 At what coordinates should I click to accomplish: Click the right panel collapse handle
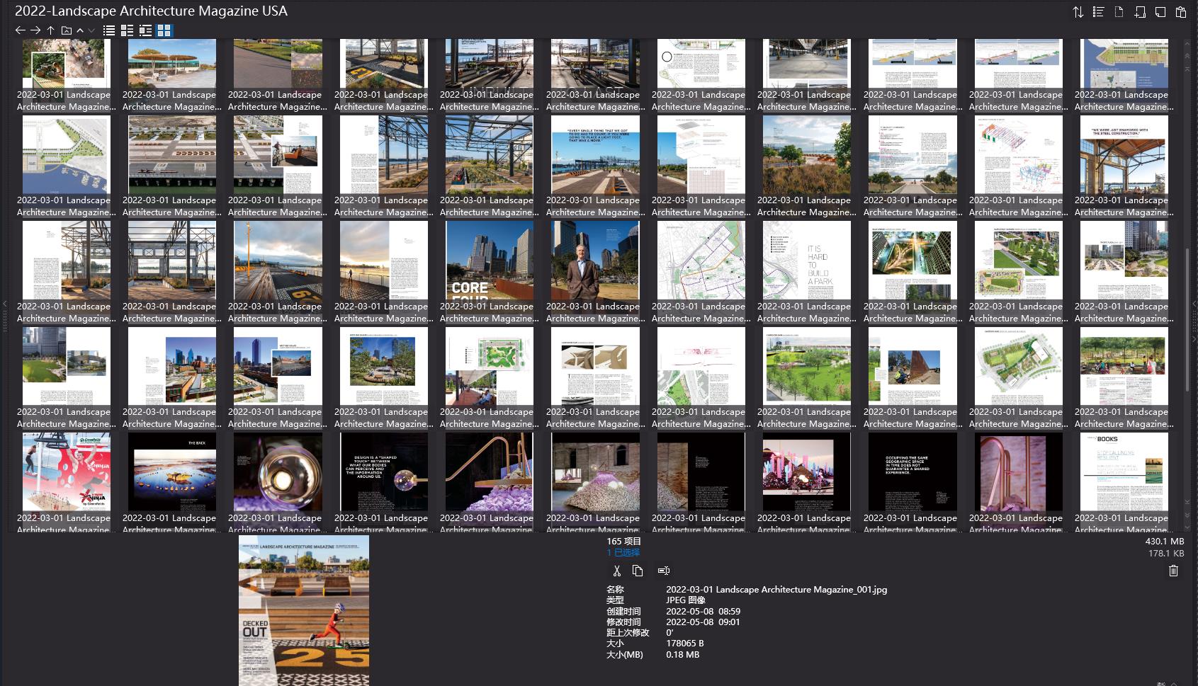[x=1194, y=304]
